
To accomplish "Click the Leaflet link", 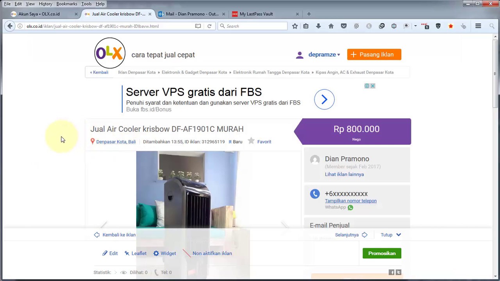I will [x=135, y=253].
